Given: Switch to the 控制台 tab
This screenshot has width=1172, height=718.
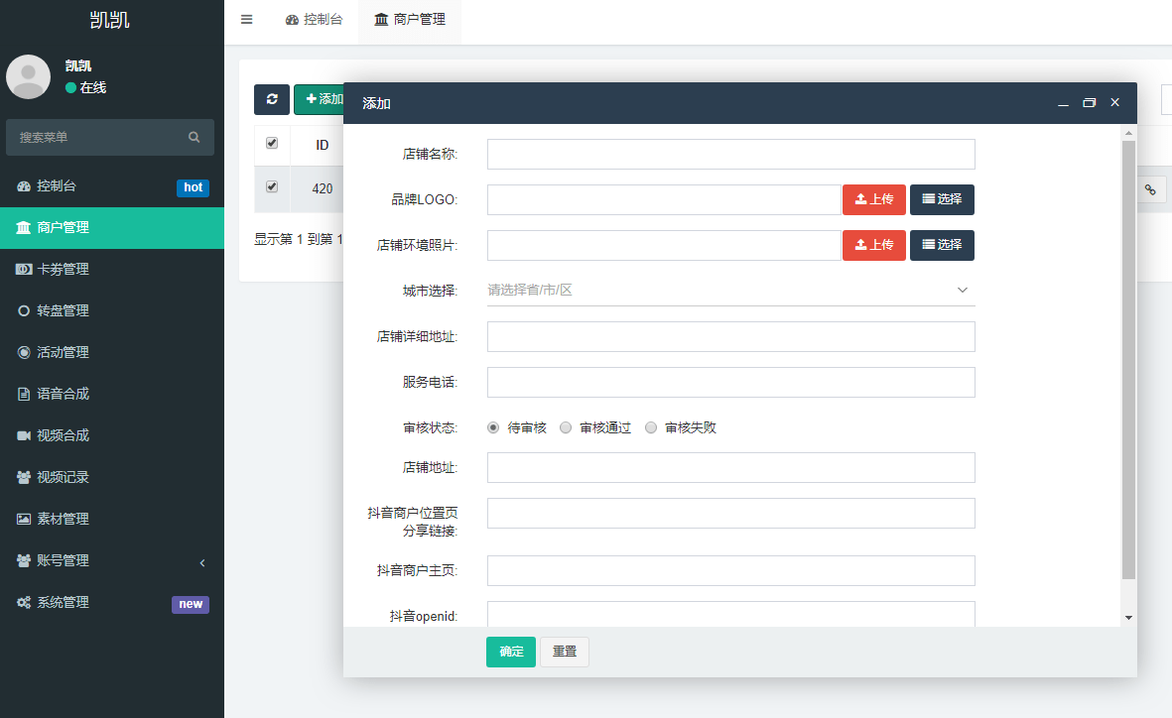Looking at the screenshot, I should click(x=314, y=20).
